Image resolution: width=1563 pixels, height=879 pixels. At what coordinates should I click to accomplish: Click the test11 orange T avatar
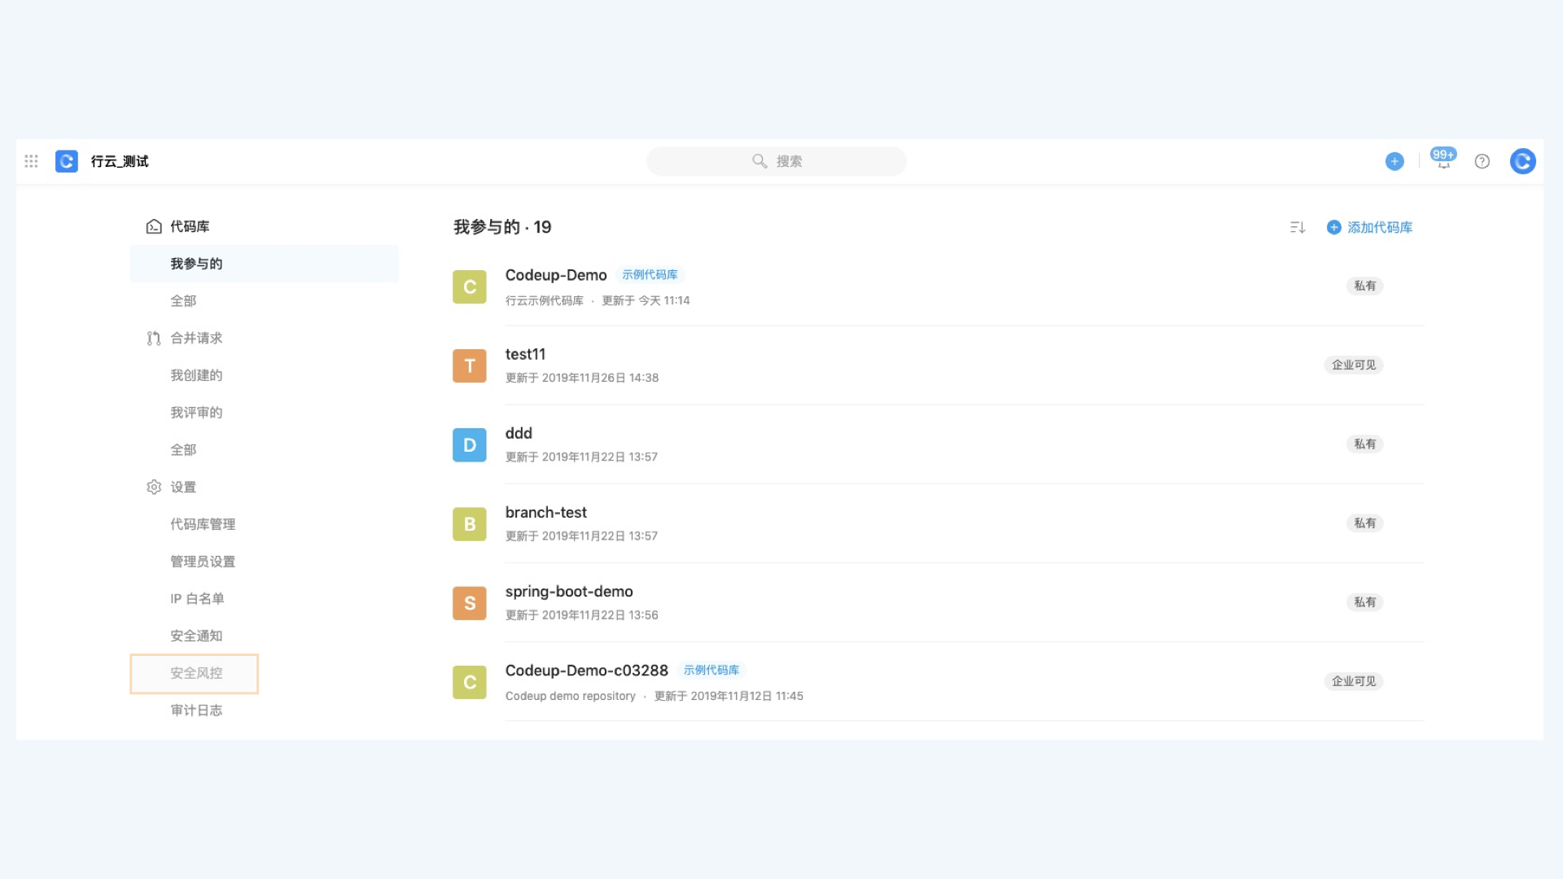470,365
